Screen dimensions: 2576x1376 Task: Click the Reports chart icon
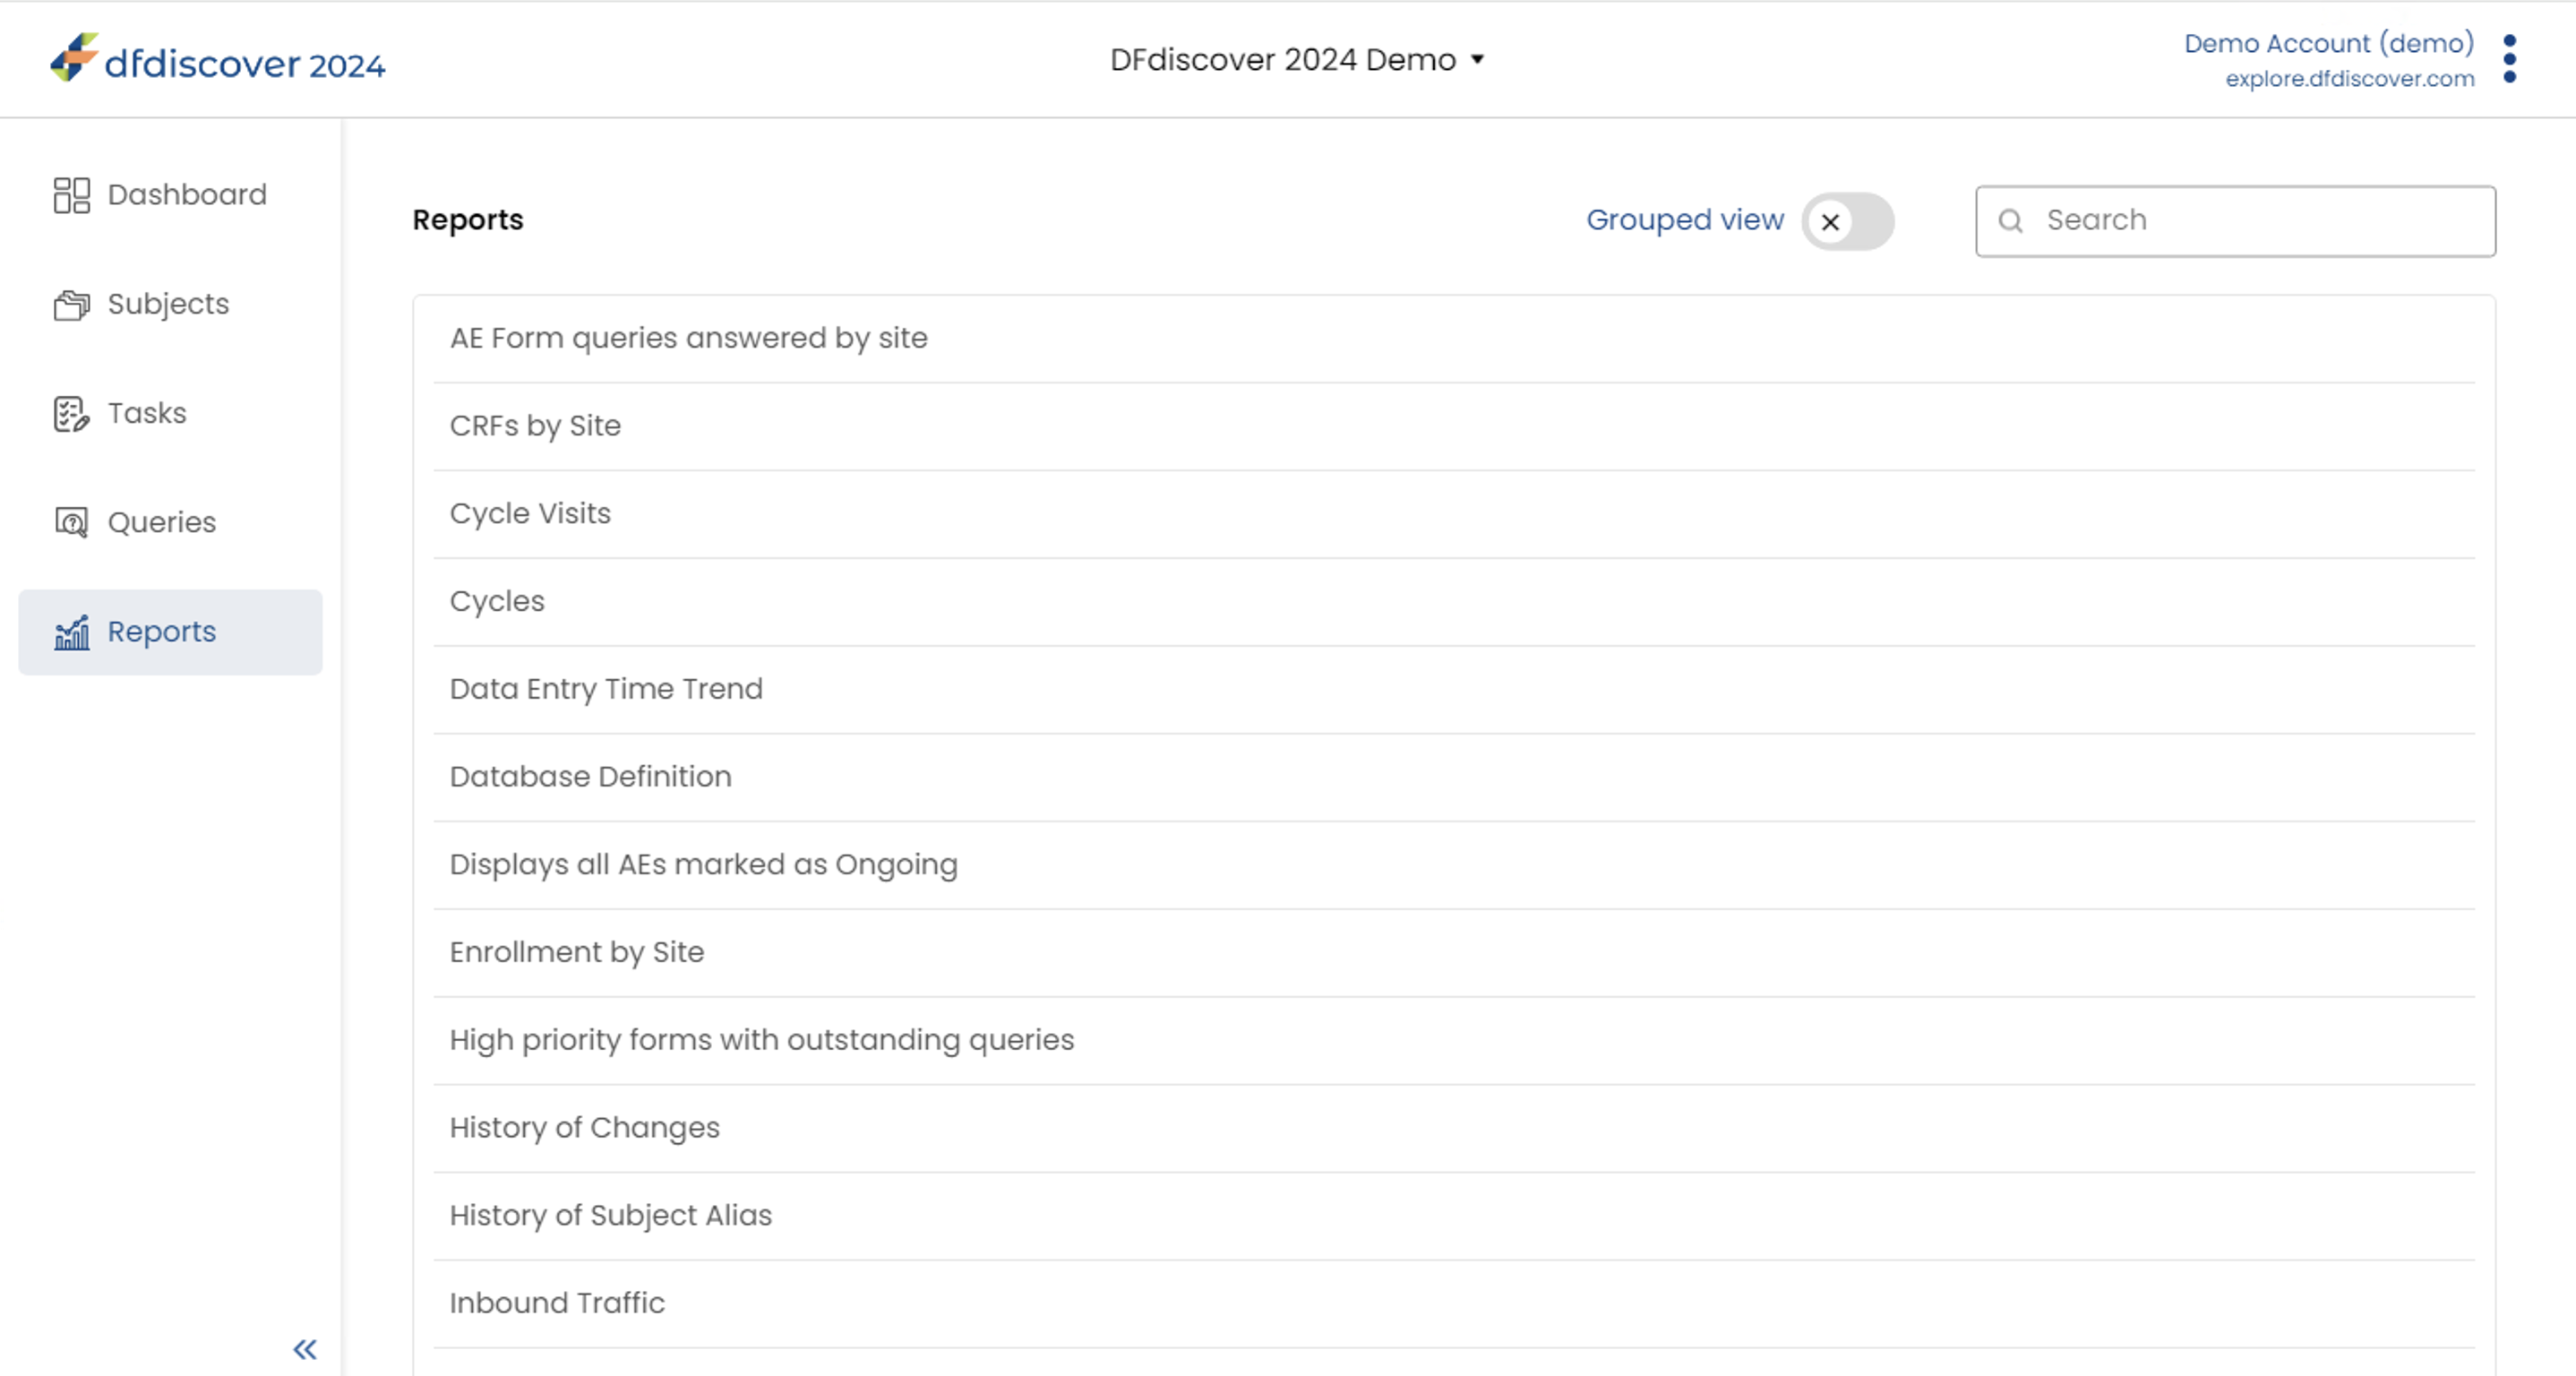[71, 632]
